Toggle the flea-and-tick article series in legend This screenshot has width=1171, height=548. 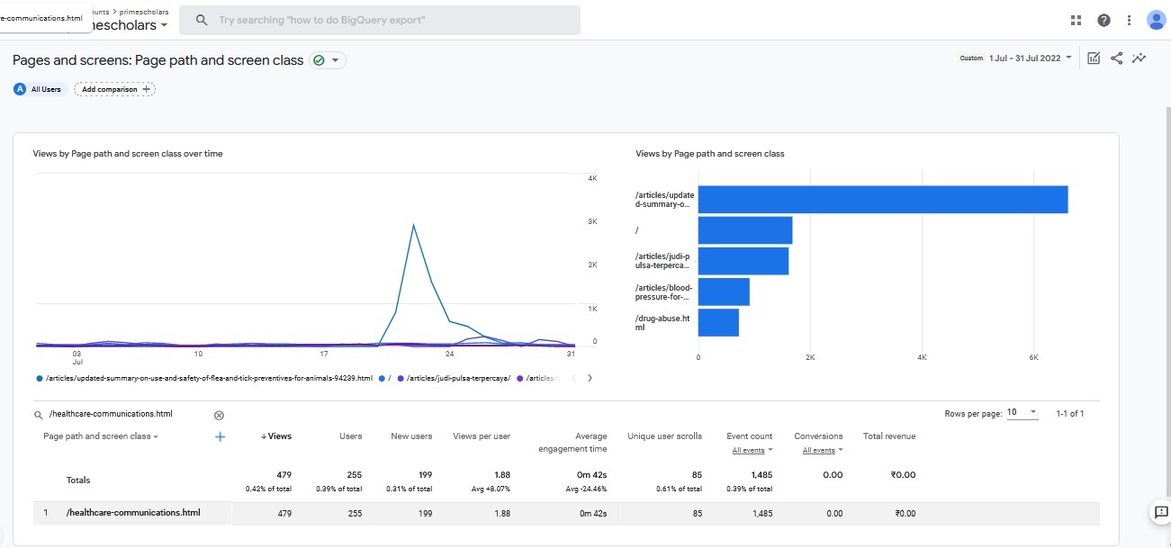click(x=207, y=378)
